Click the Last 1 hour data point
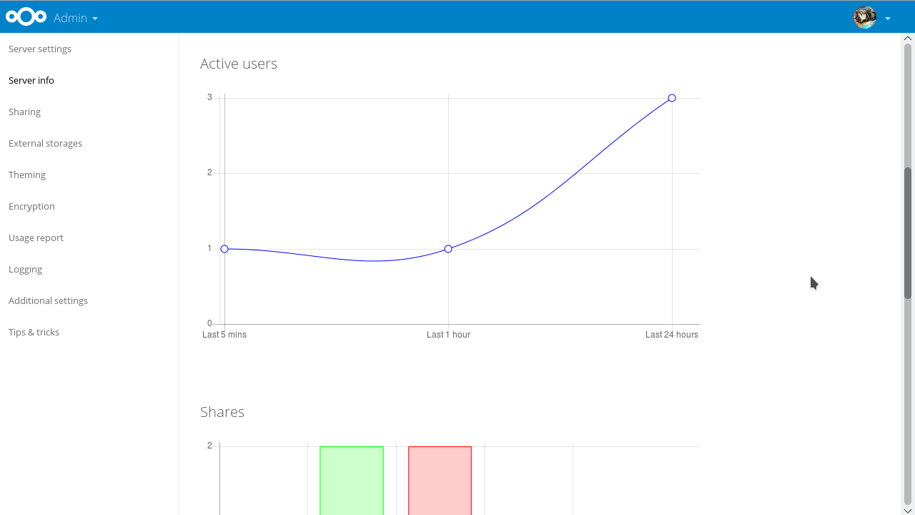The width and height of the screenshot is (915, 515). coord(448,249)
